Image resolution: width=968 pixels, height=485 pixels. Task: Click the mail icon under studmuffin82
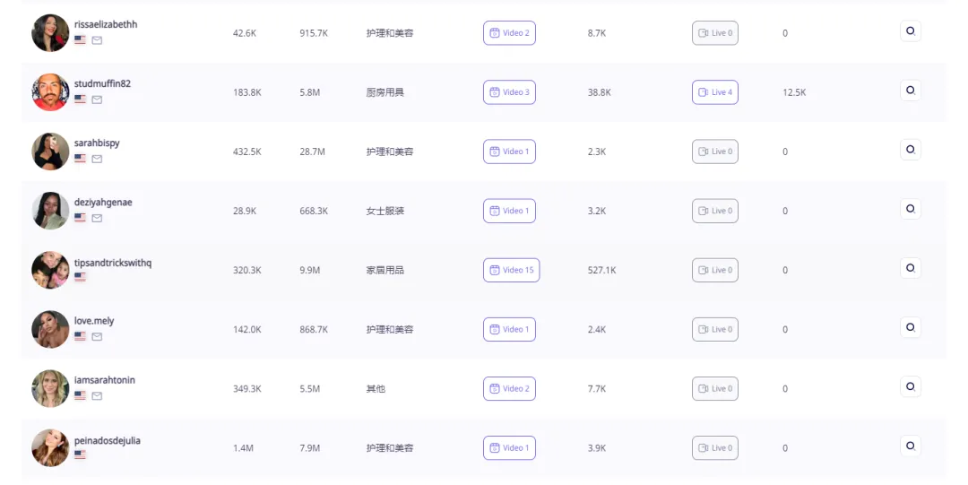(x=97, y=100)
